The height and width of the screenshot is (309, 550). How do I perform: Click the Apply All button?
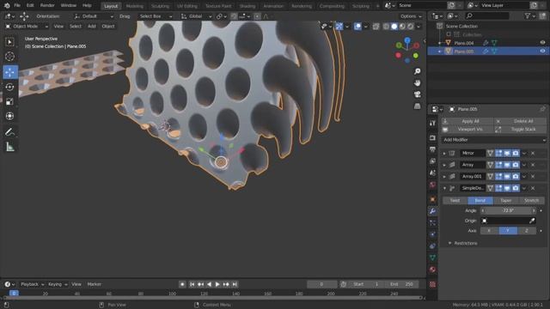tap(467, 121)
